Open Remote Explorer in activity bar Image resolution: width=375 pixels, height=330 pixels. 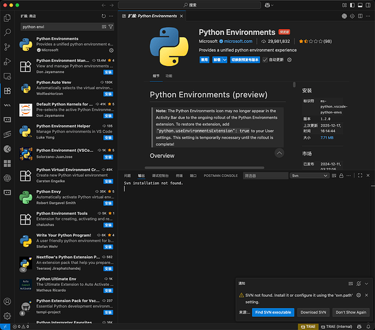(7, 77)
